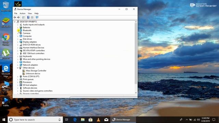Click the Device Manager taskbar button
This screenshot has height=123, width=219.
pos(123,120)
